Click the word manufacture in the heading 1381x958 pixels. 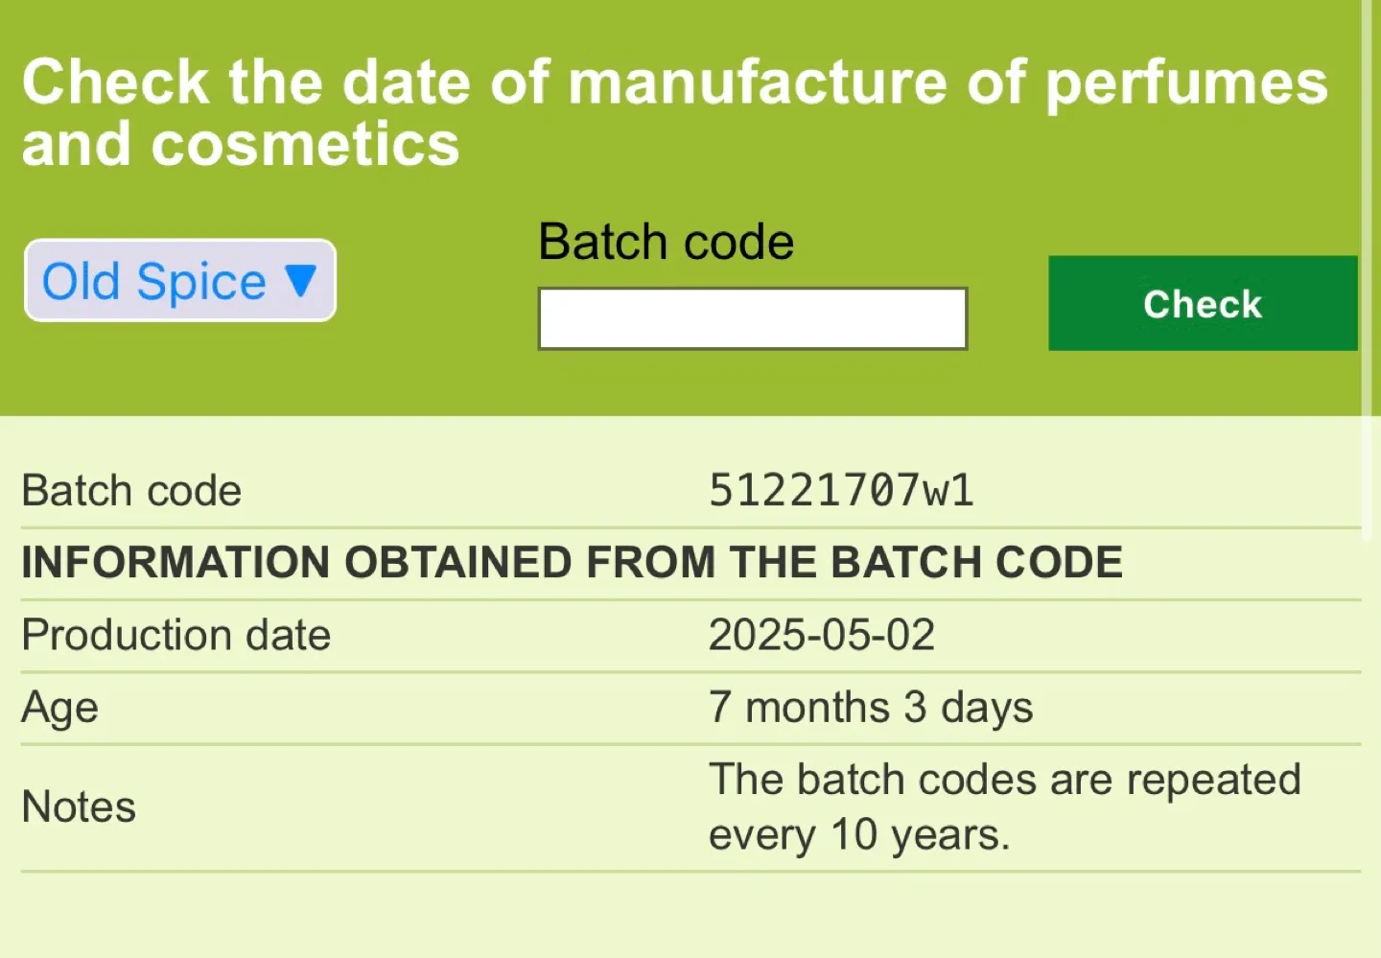click(758, 82)
